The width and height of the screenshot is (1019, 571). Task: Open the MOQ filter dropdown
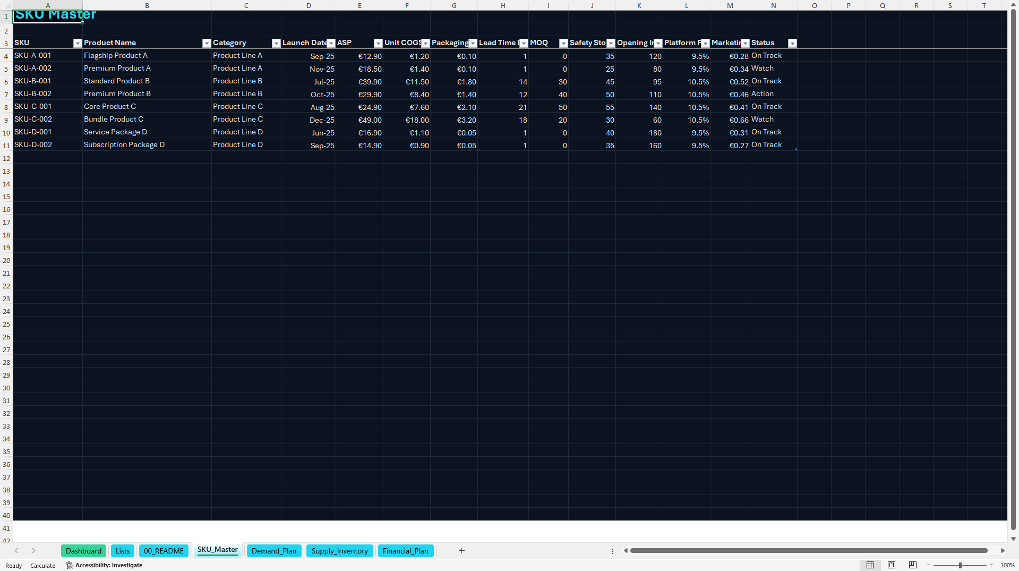[563, 43]
